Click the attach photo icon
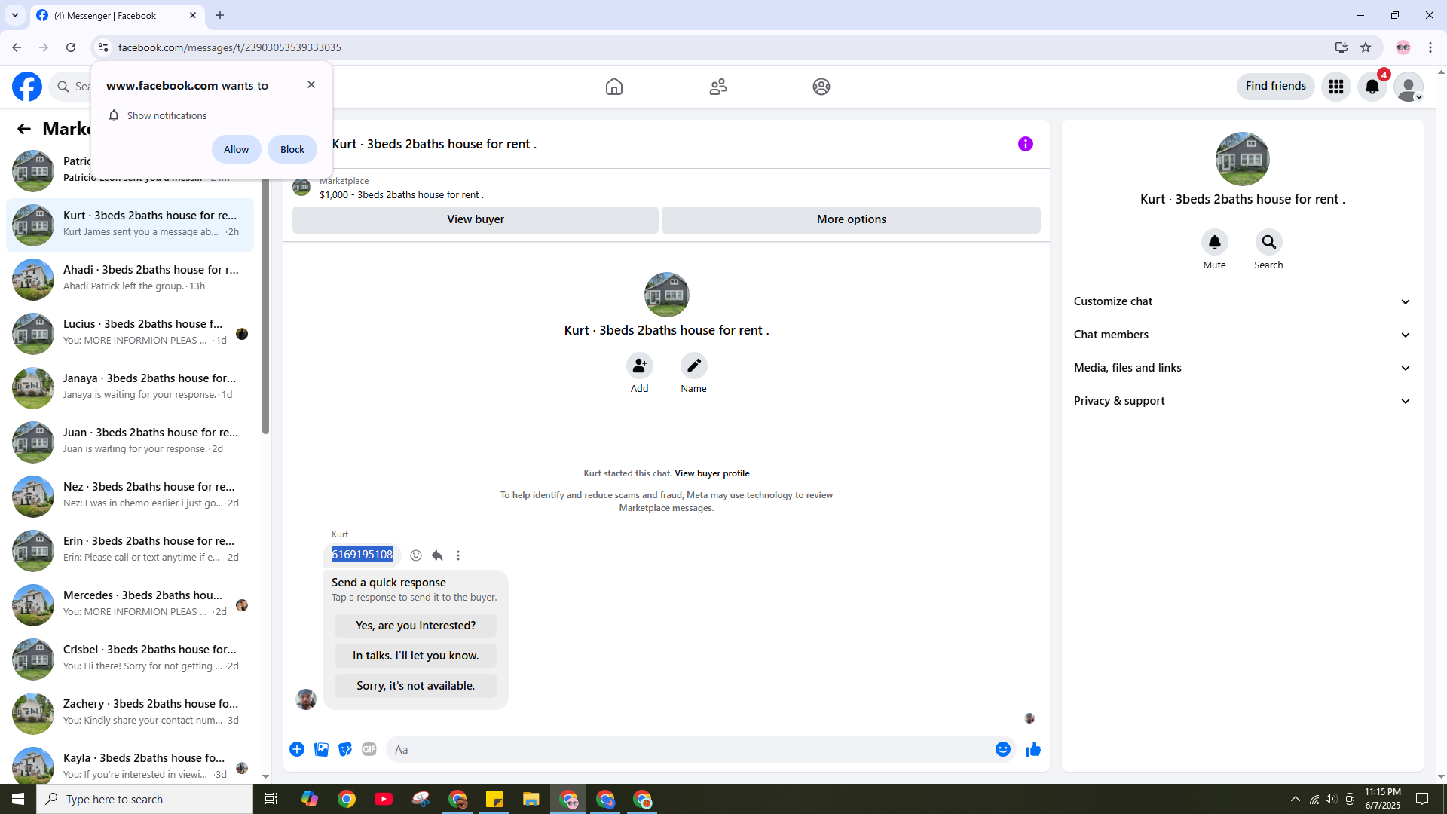The width and height of the screenshot is (1447, 814). (x=321, y=749)
